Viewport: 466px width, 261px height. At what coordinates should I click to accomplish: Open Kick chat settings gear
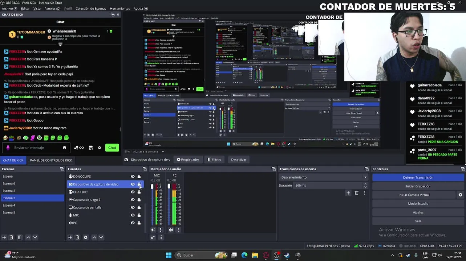coord(99,148)
